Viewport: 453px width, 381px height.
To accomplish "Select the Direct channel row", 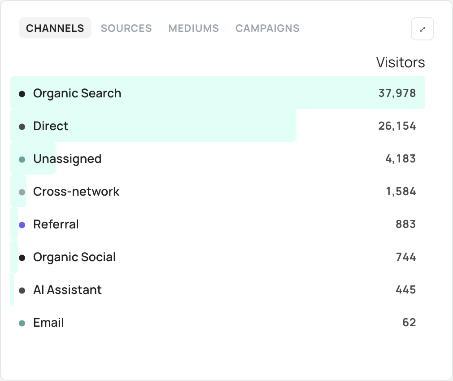I will tap(218, 126).
